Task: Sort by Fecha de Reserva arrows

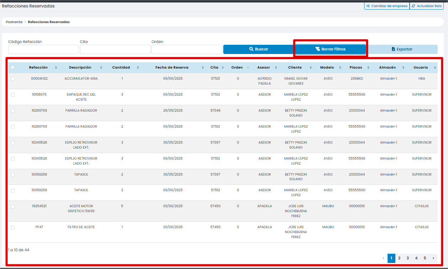Action: pyautogui.click(x=203, y=68)
